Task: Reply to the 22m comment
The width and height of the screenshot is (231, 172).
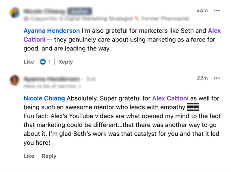Action: [x=49, y=156]
